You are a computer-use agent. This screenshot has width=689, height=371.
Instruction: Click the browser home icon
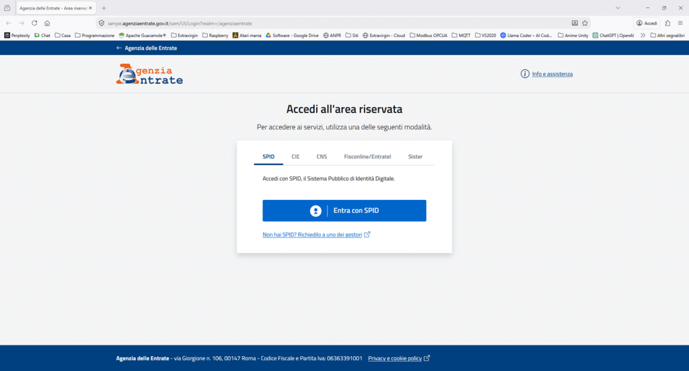tap(47, 23)
